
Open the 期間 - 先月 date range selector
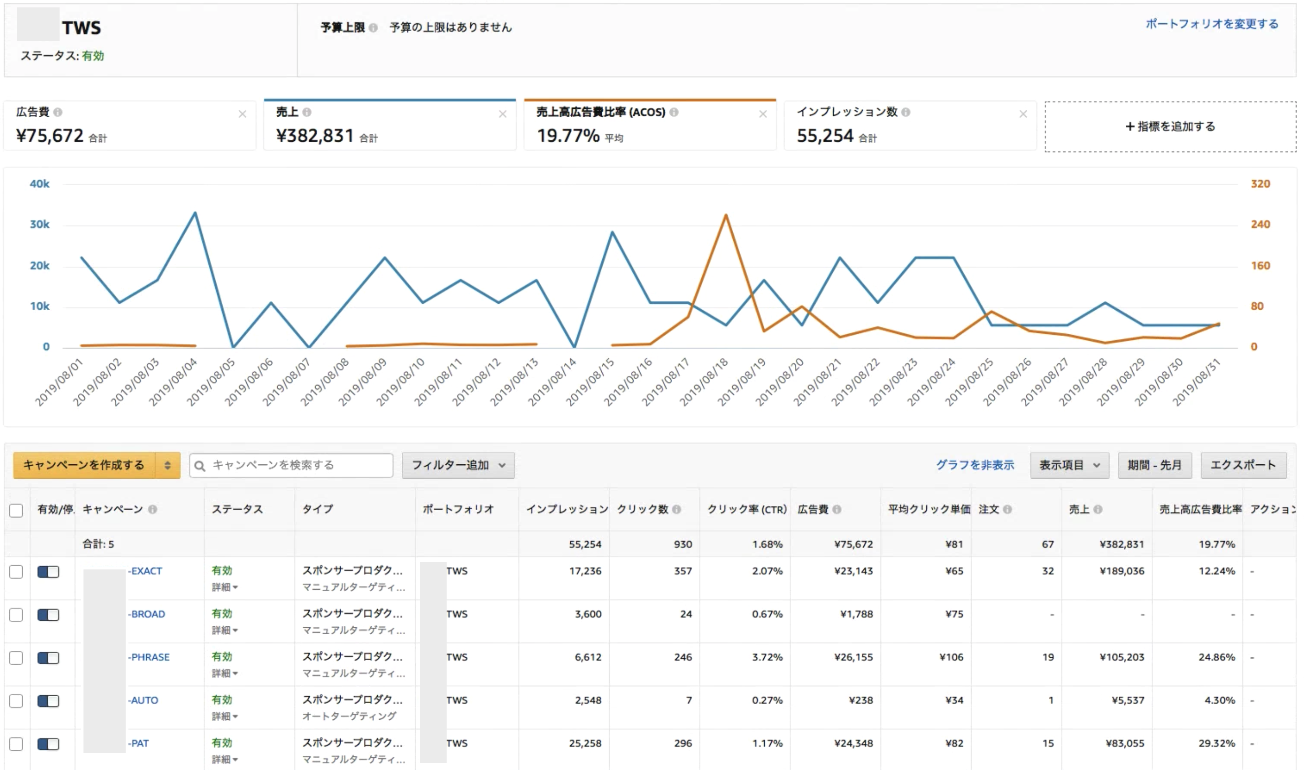[1155, 465]
